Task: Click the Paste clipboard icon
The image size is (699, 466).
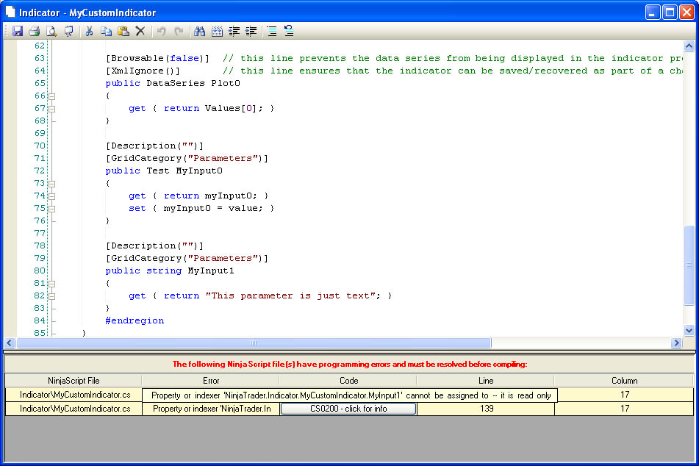Action: [x=123, y=32]
